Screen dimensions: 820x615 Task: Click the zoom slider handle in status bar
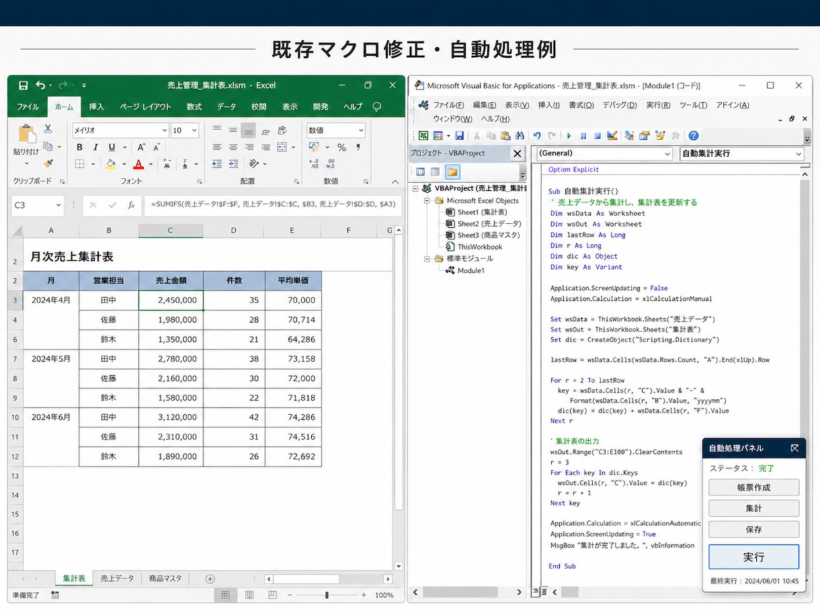click(x=327, y=595)
